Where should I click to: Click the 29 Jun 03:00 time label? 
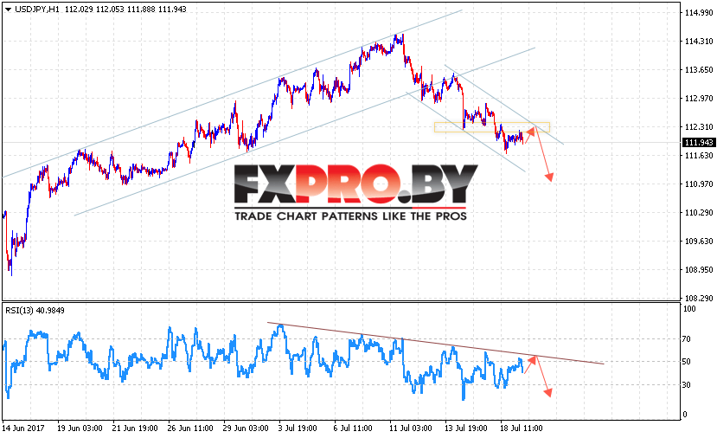(x=246, y=428)
